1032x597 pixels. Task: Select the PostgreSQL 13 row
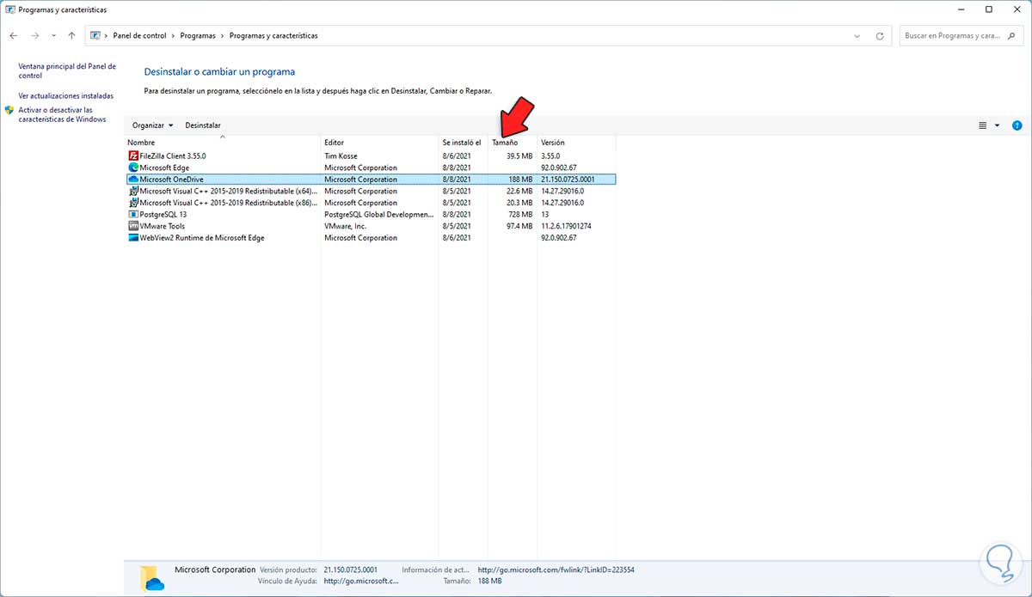(x=372, y=214)
